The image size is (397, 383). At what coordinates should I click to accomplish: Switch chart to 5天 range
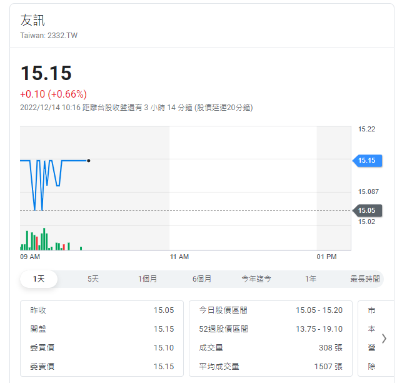[x=93, y=279]
